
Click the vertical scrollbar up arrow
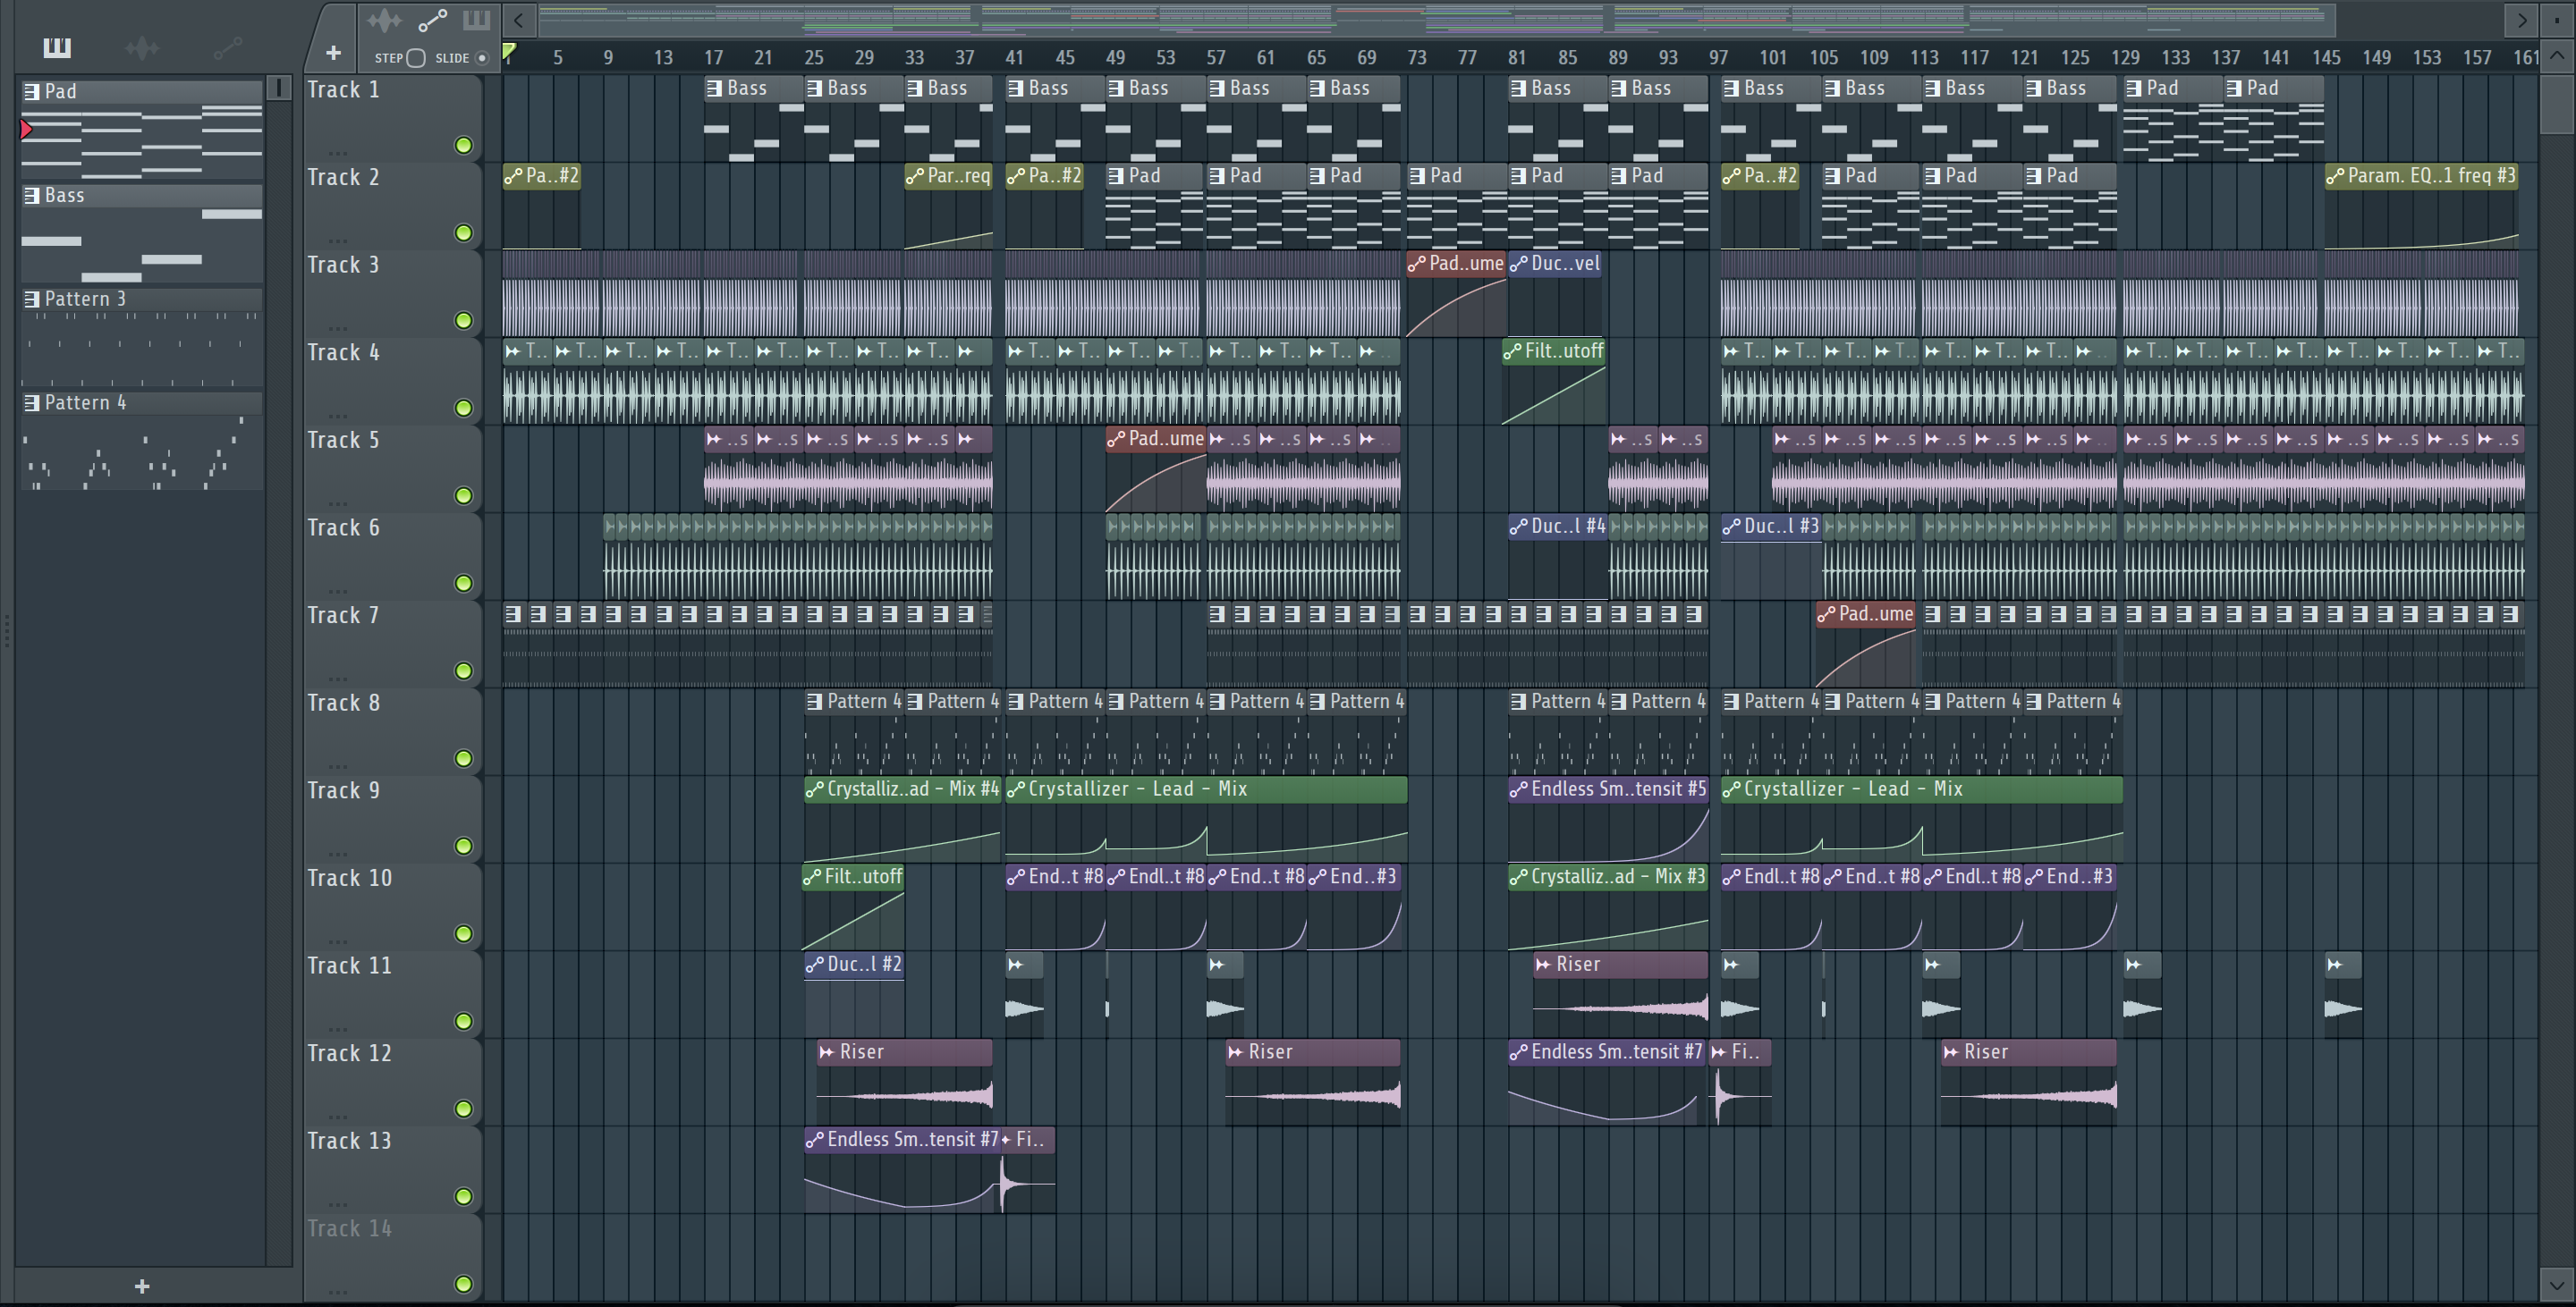click(x=2557, y=56)
